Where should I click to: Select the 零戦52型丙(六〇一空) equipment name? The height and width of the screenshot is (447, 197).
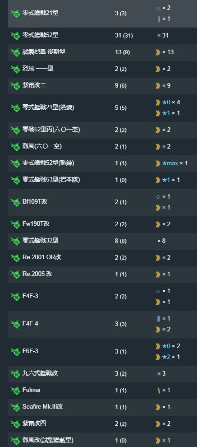pos(51,130)
